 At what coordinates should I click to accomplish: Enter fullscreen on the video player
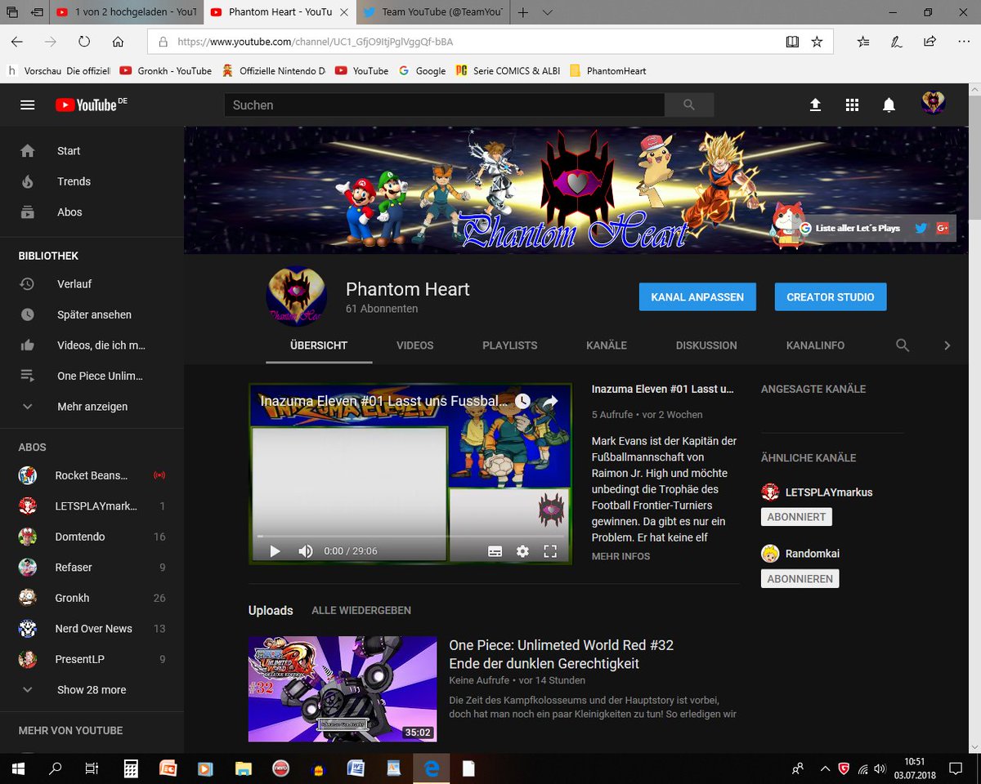click(x=550, y=551)
